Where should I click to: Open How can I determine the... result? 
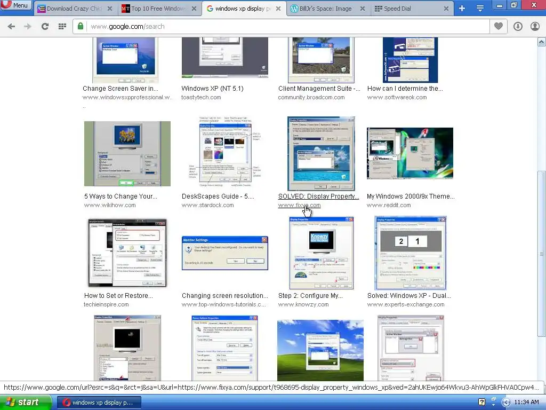pyautogui.click(x=405, y=89)
